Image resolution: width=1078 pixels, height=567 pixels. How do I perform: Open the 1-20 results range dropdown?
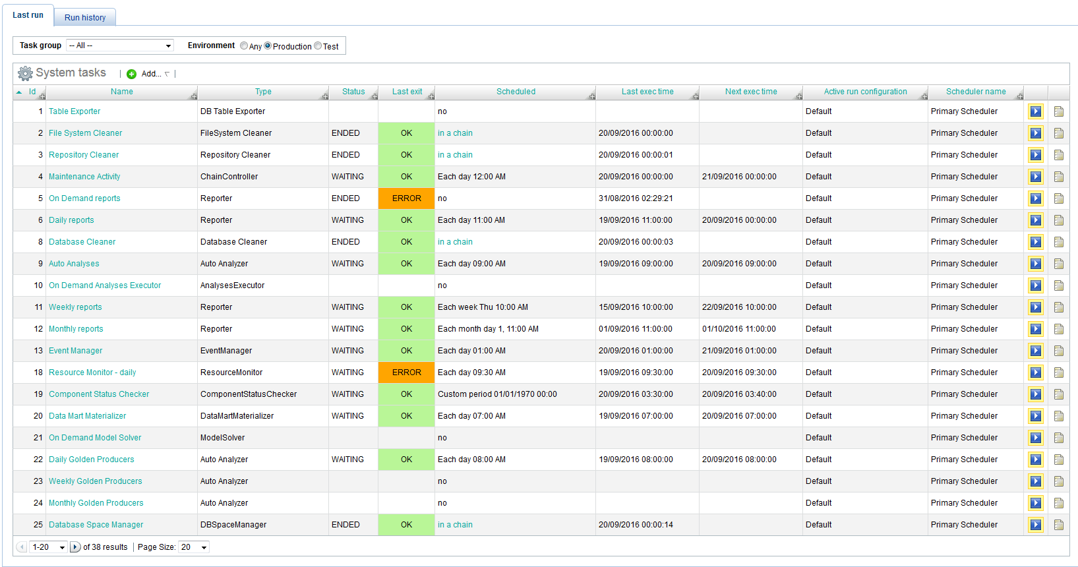[49, 547]
